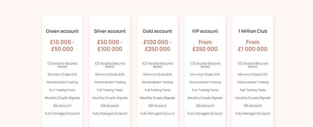Click Full Trading Tools in VIP card

(205, 90)
